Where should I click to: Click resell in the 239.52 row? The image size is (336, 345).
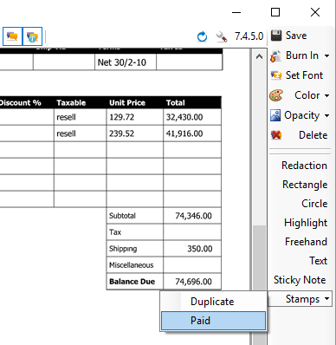tap(66, 133)
